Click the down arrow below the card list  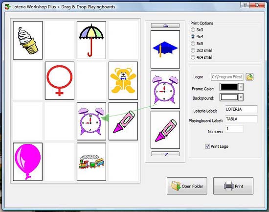pos(165,154)
